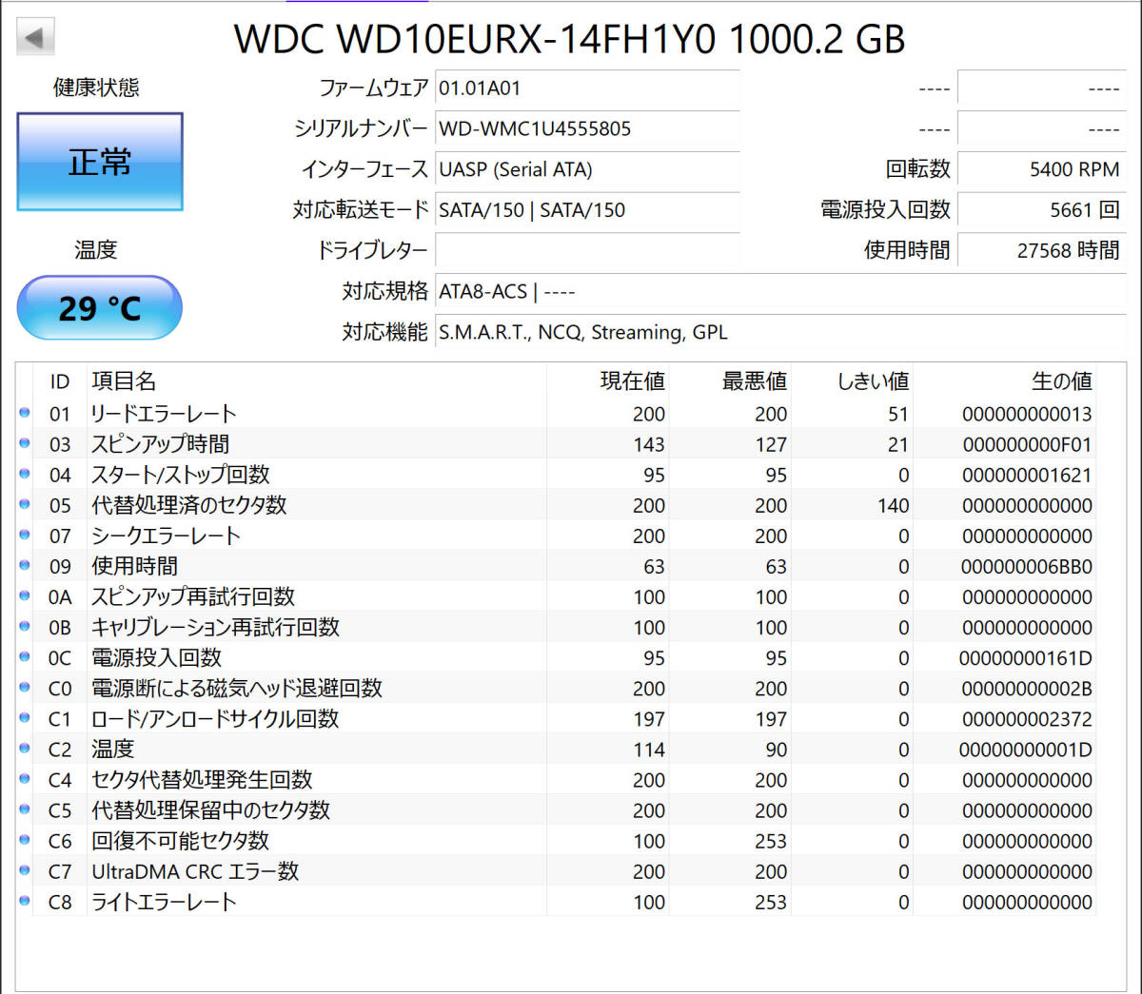Click the 電源投入回数 value 5661 回
The height and width of the screenshot is (994, 1142).
click(x=1042, y=210)
